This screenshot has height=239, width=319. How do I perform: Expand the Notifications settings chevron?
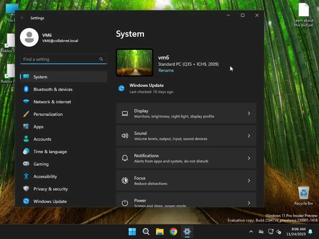[x=249, y=158]
